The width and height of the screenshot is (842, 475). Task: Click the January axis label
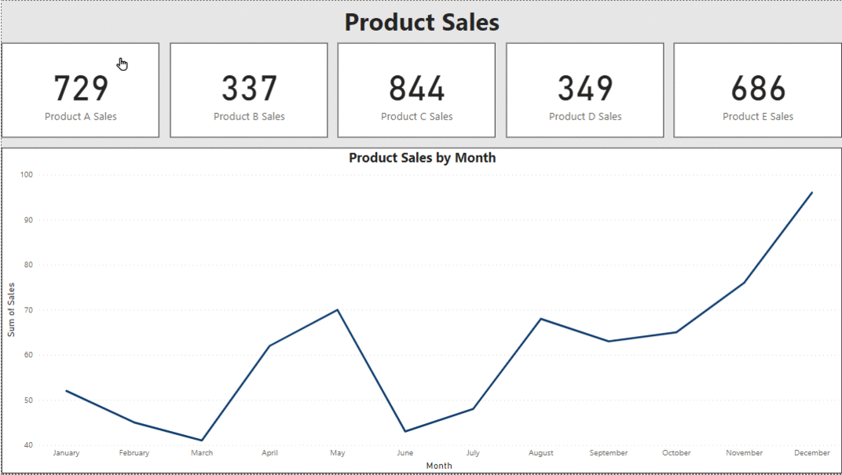click(66, 452)
